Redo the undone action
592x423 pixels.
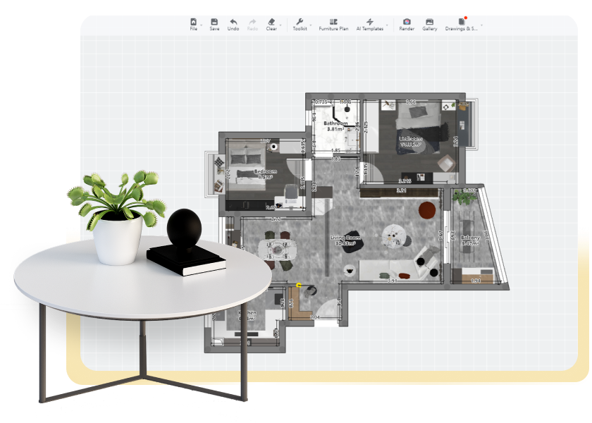252,23
